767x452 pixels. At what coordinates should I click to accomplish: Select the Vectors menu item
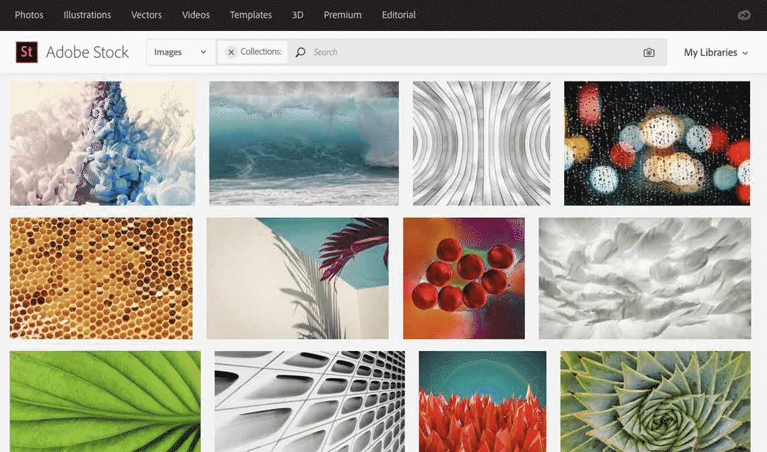[146, 15]
